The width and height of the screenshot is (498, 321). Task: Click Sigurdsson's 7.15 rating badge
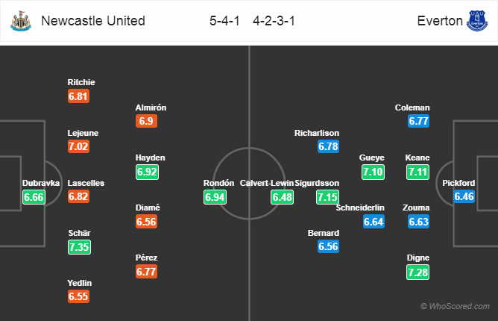pyautogui.click(x=328, y=197)
